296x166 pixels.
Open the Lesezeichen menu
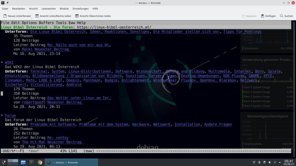tap(49, 9)
